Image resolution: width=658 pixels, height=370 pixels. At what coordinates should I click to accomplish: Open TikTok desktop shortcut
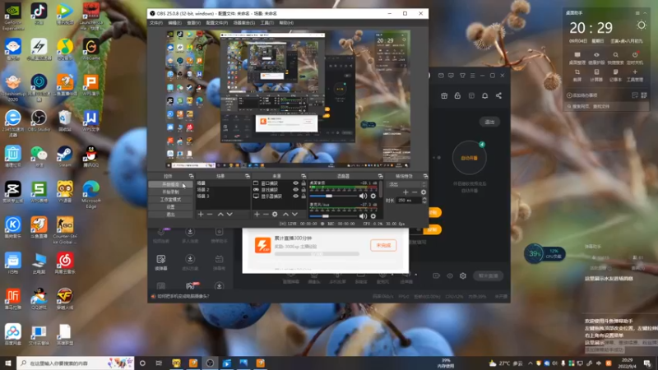tap(39, 13)
